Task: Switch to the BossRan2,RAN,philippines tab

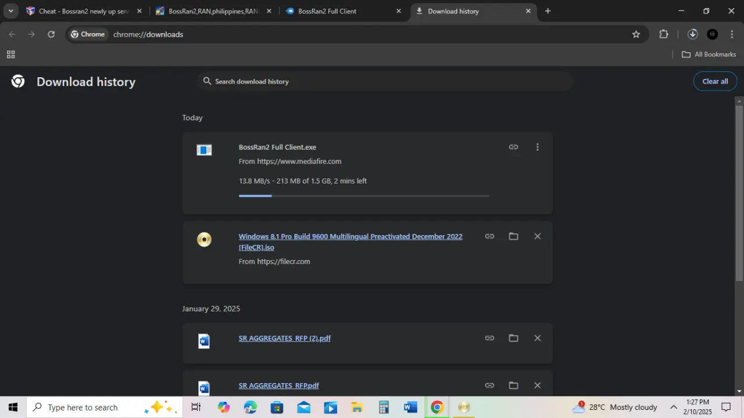Action: tap(214, 11)
